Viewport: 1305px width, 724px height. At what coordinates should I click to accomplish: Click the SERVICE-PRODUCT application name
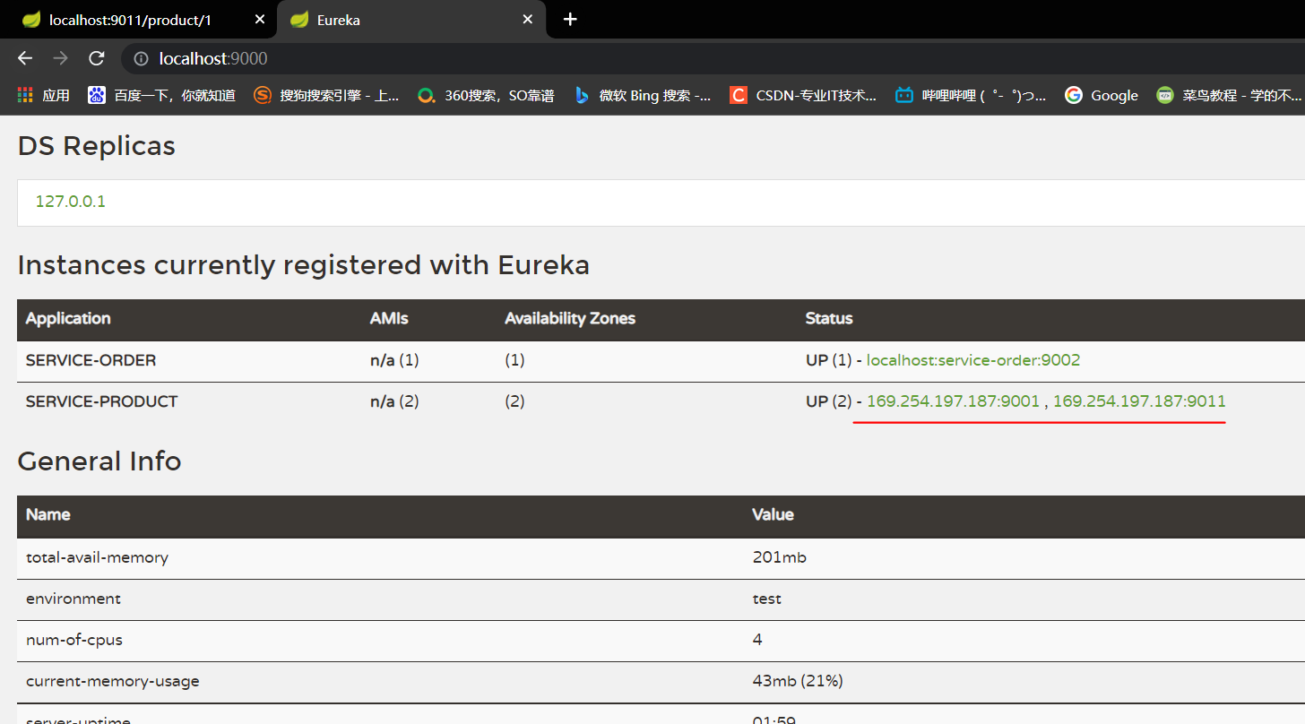[101, 401]
